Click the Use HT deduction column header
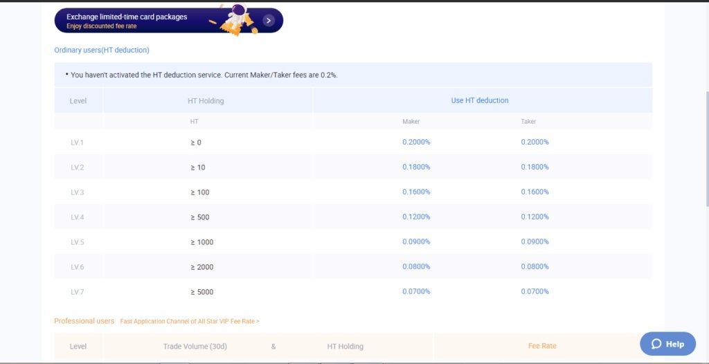709x364 pixels. 480,100
